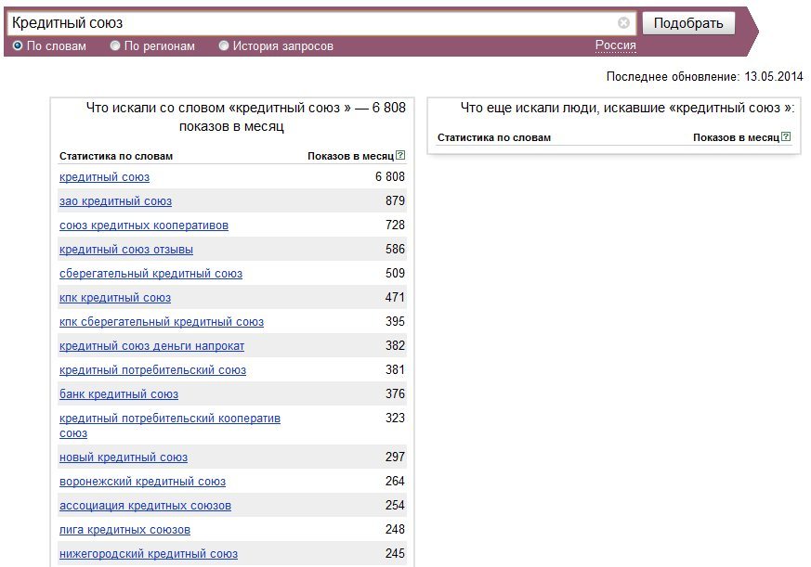The image size is (811, 567).
Task: Open help icon next to left Показов в месяц
Action: 400,155
